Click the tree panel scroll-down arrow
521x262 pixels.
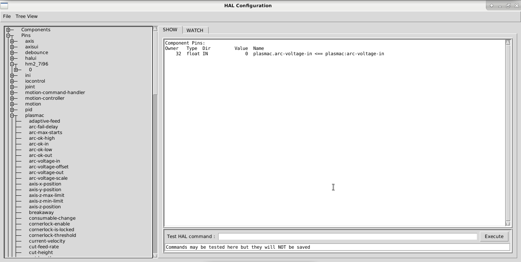click(x=155, y=256)
